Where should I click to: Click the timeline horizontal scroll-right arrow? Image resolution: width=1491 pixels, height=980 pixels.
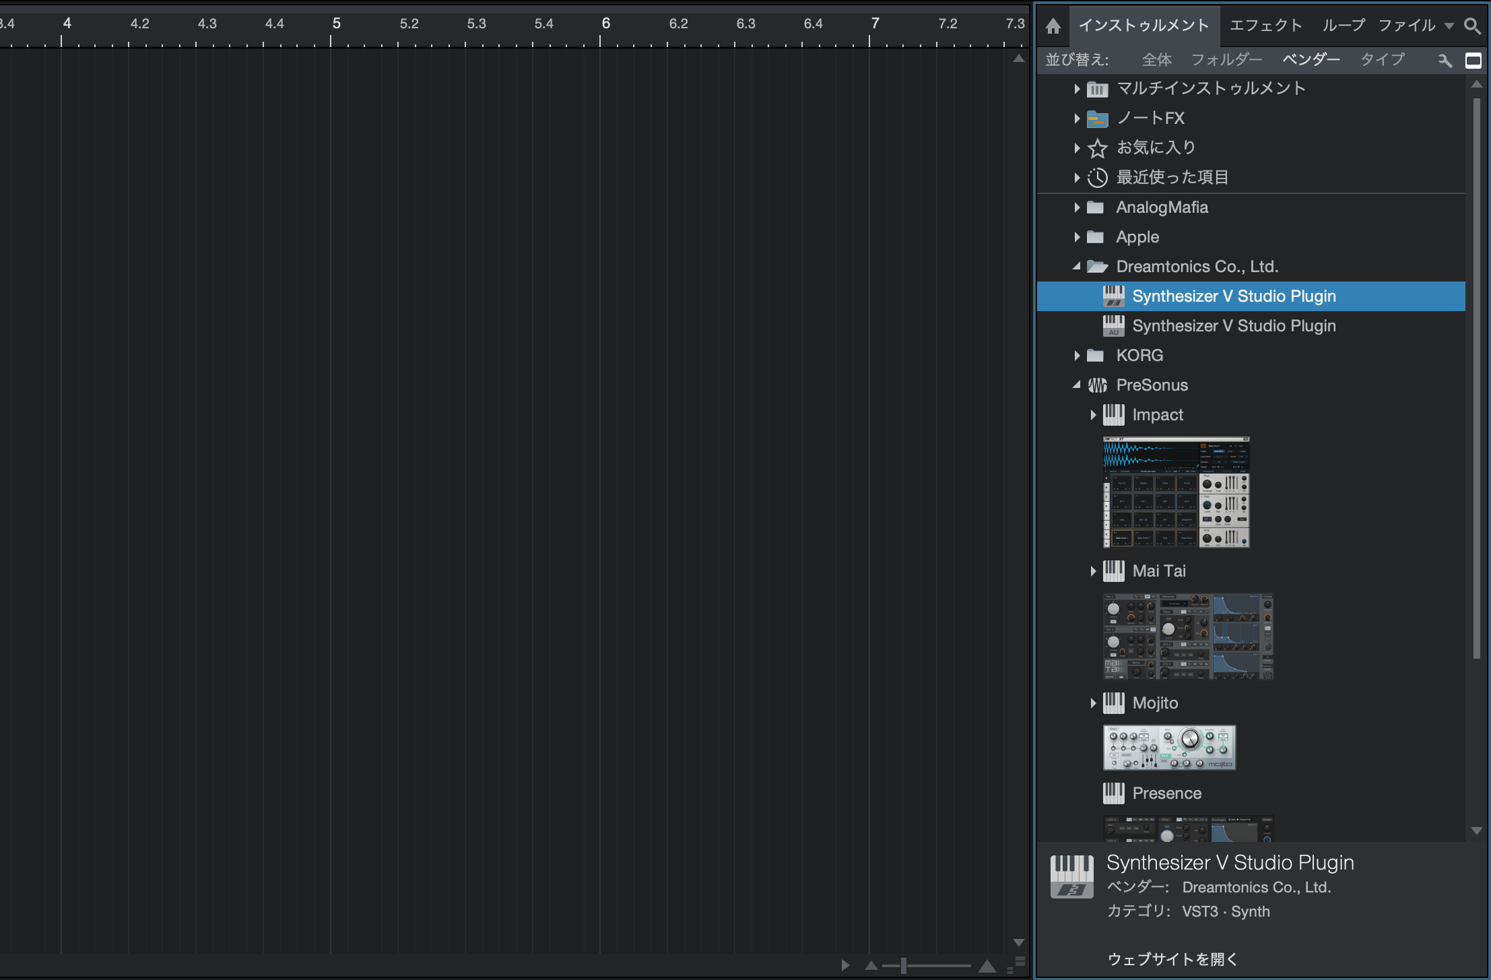tap(845, 966)
